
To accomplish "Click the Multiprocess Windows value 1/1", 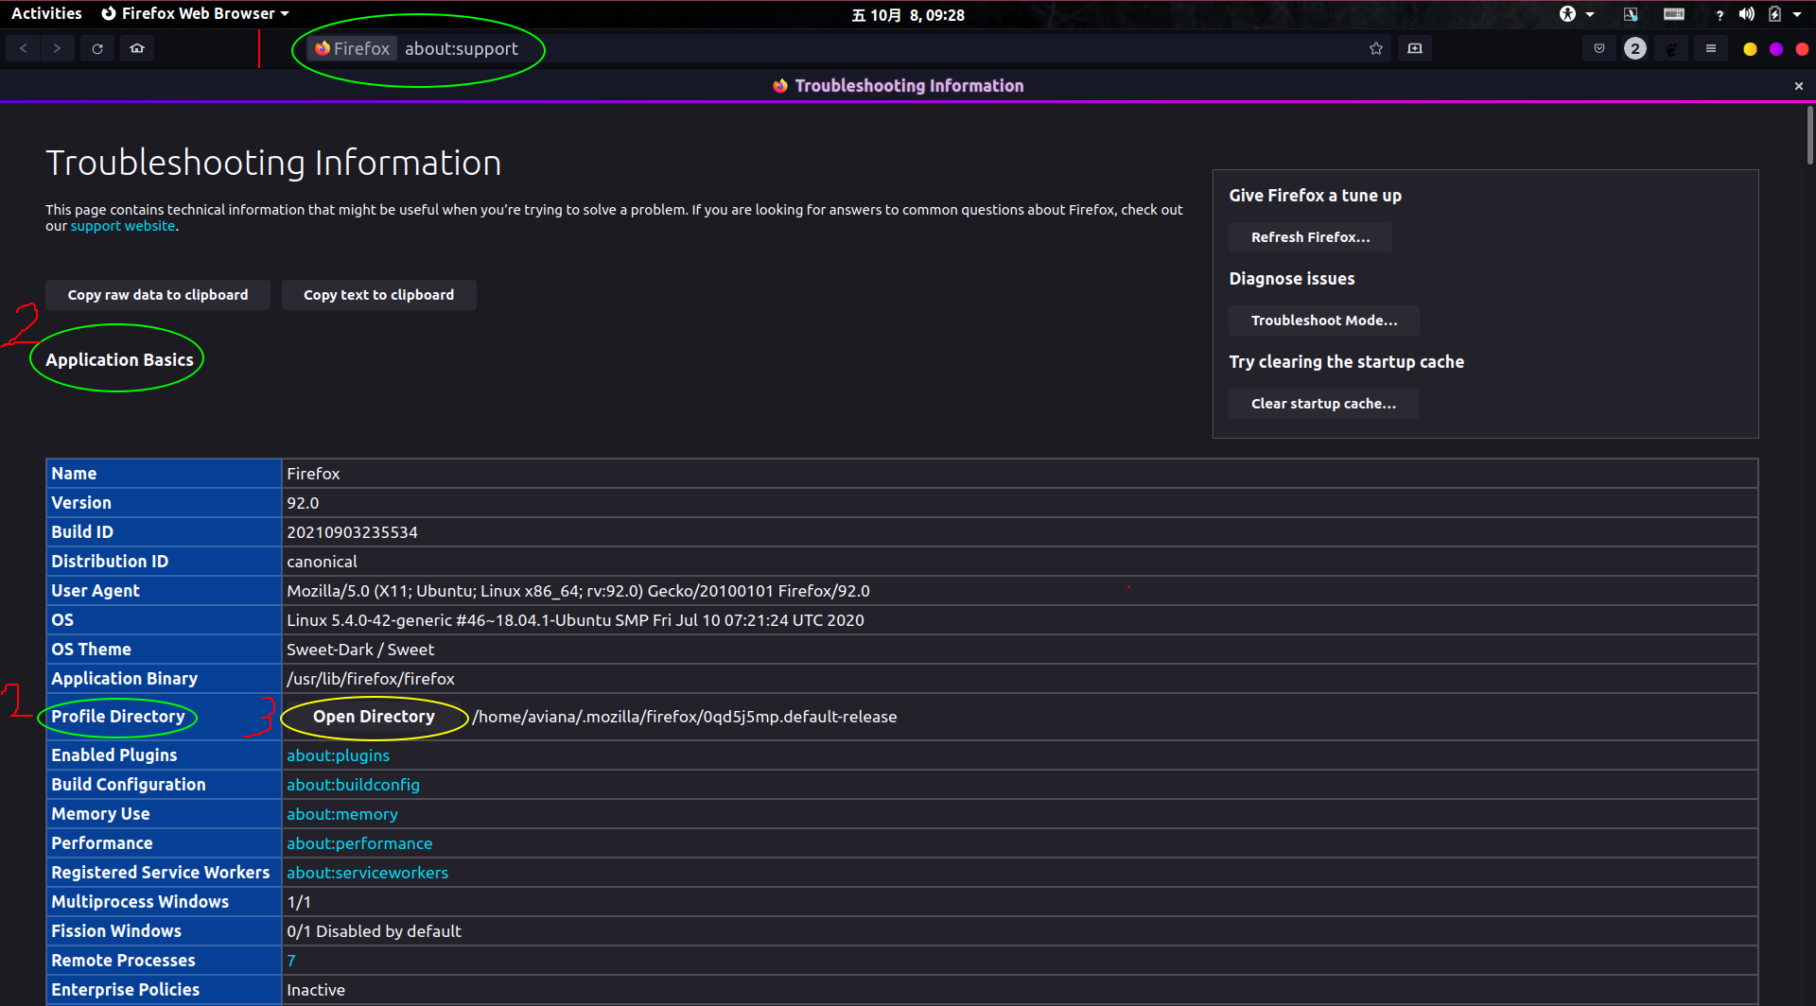I will click(299, 902).
